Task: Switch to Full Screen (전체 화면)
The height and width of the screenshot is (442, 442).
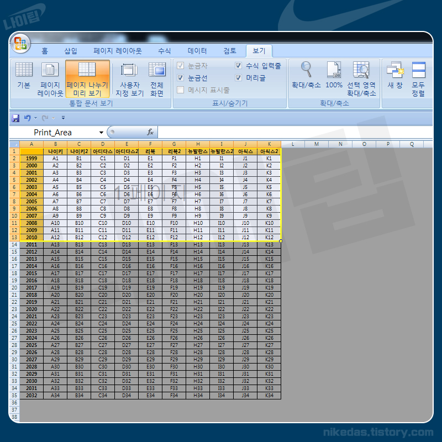Action: 157,80
